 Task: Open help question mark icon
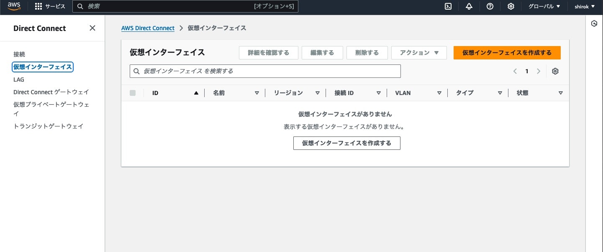point(490,6)
